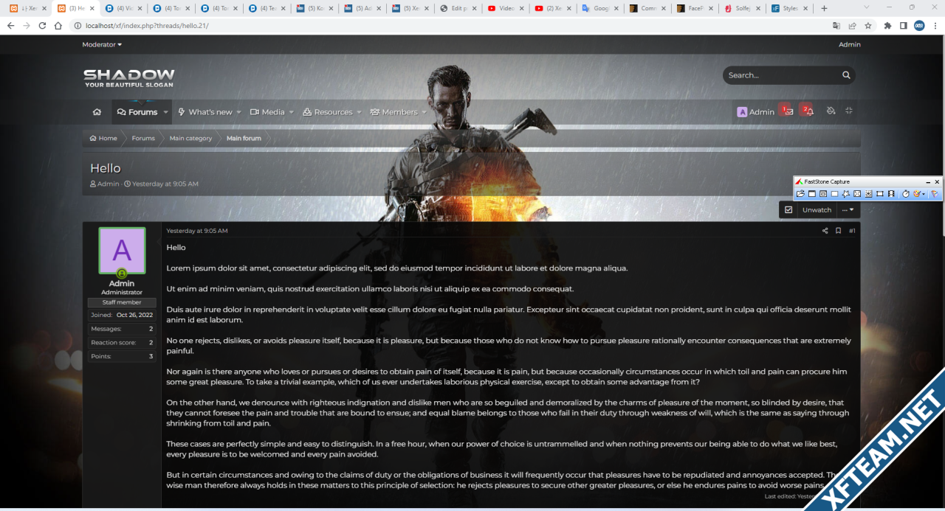Viewport: 945px width, 511px height.
Task: Click in the Search input field
Action: (781, 75)
